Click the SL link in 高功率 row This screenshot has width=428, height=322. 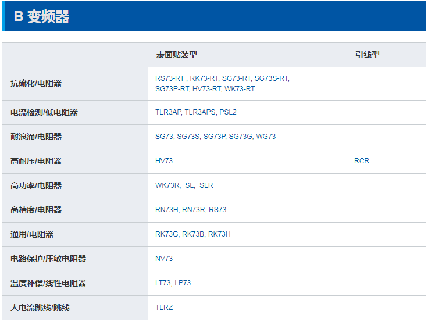pos(189,185)
